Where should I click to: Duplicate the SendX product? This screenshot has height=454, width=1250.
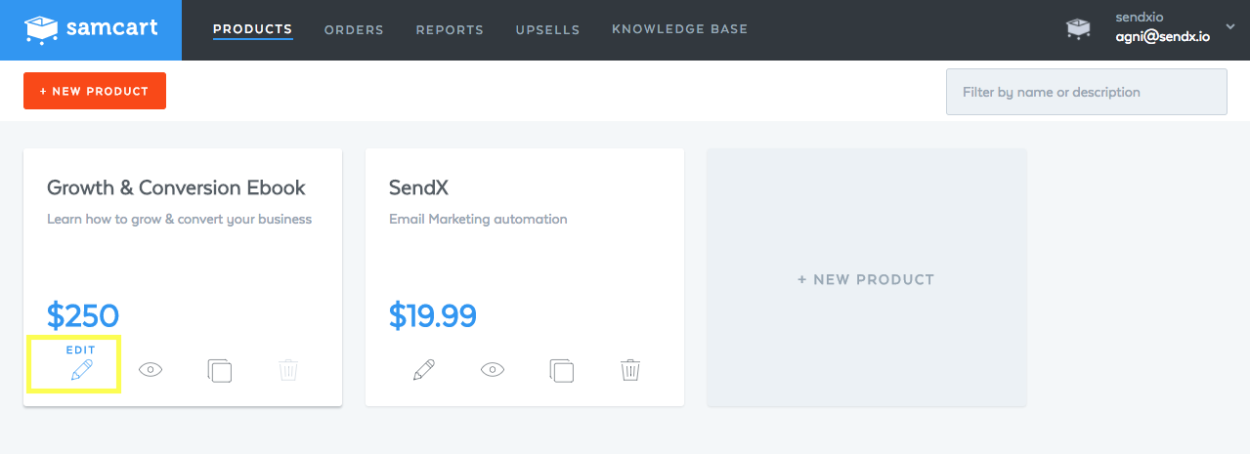point(561,370)
